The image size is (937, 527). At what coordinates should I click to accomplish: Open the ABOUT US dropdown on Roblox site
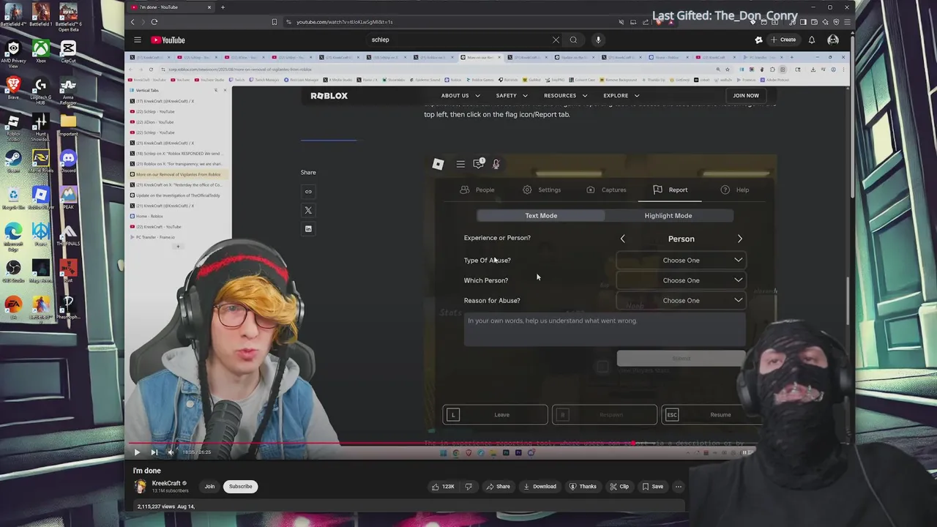coord(460,95)
